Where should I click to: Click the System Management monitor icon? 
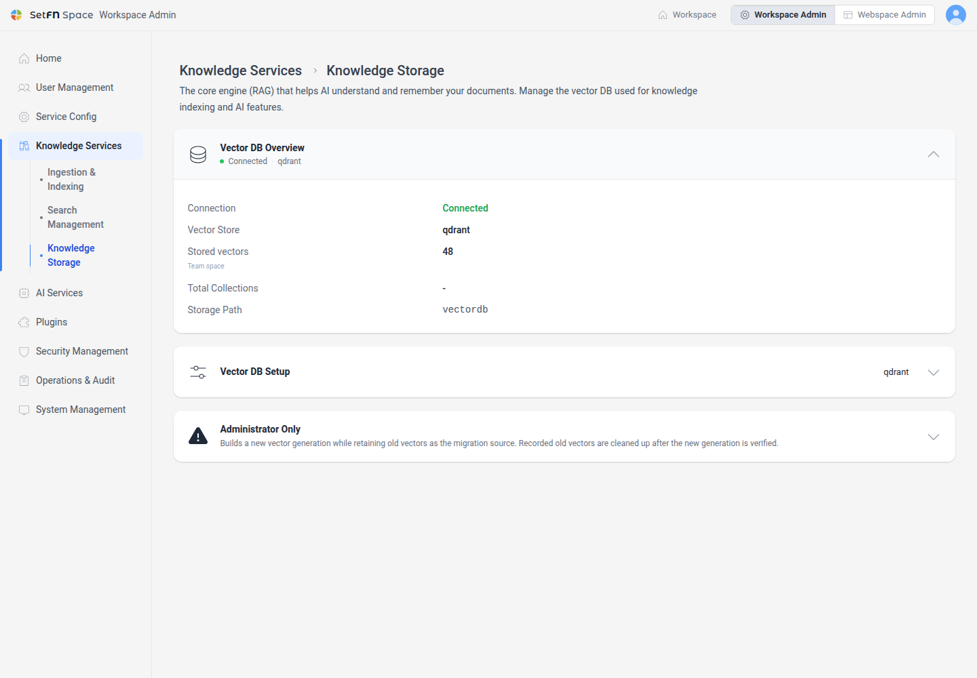click(x=24, y=410)
